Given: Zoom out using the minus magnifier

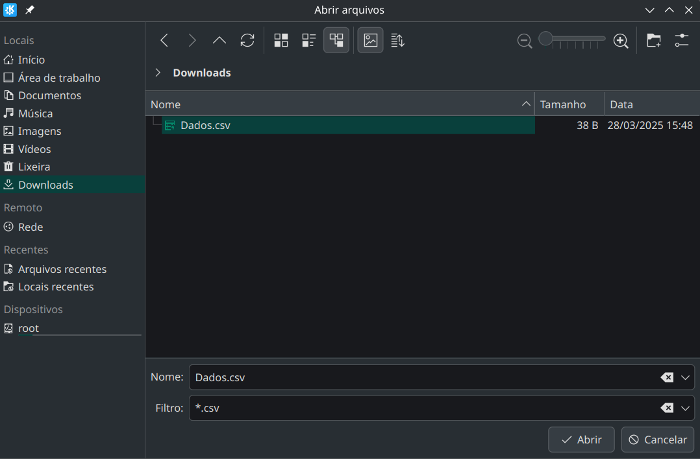Looking at the screenshot, I should tap(525, 41).
